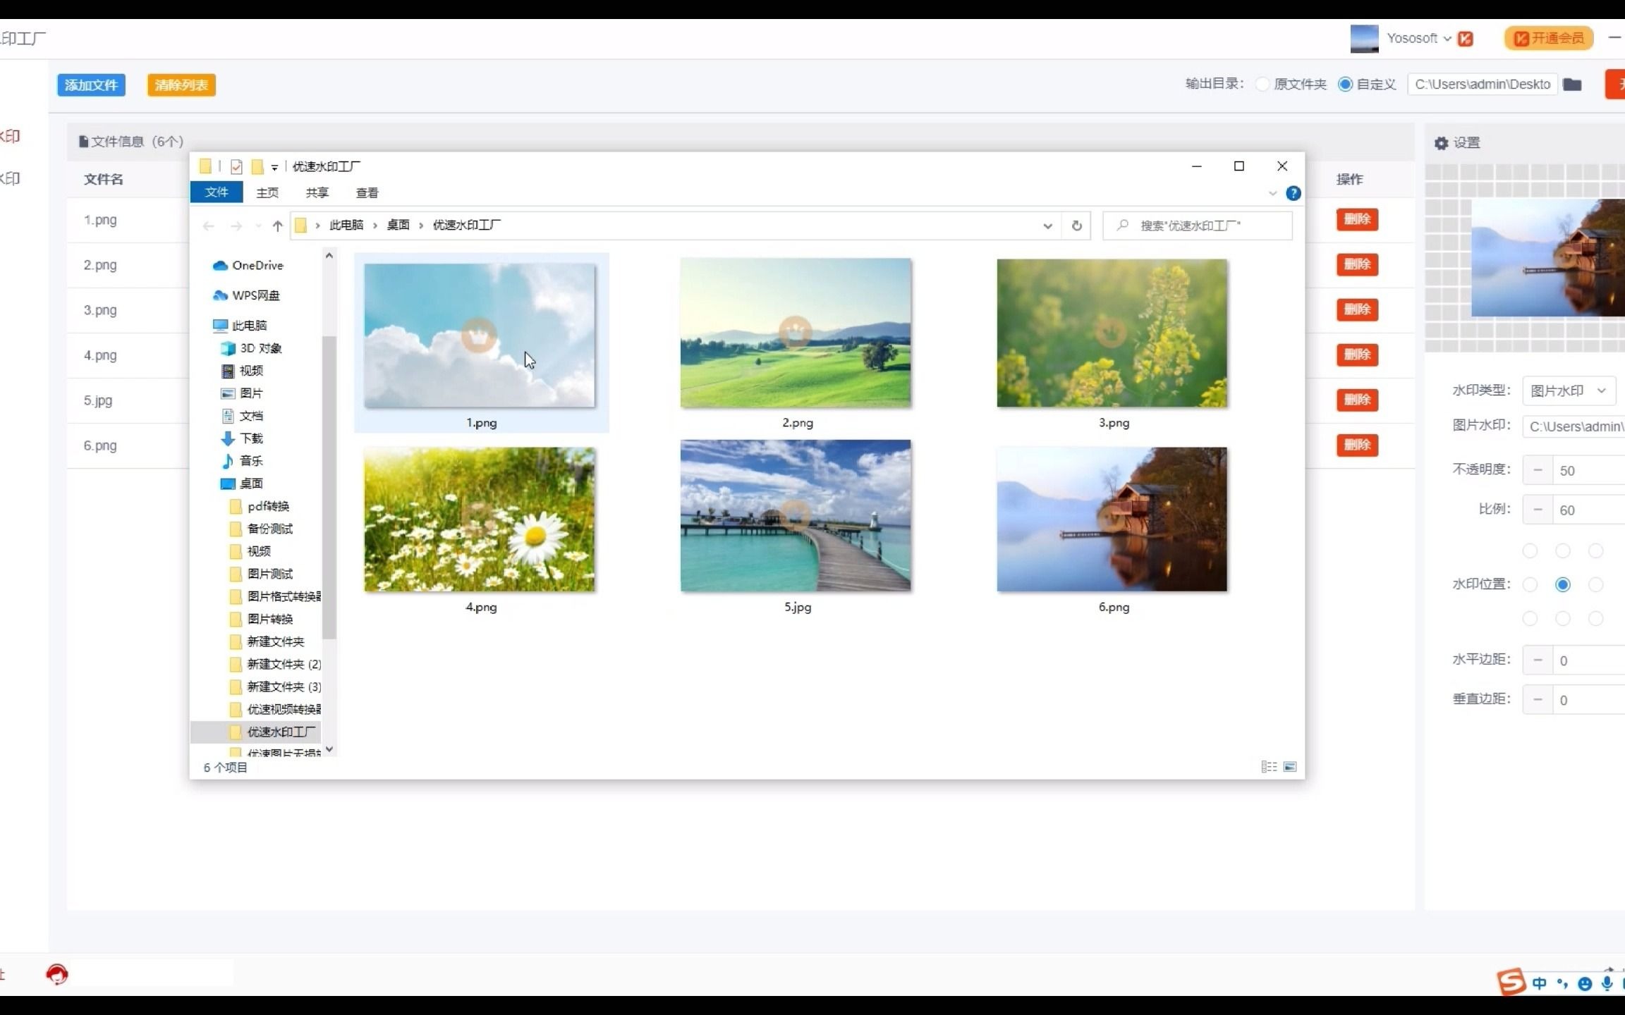Screen dimensions: 1625x1015
Task: Open the 查看 ribbon tab
Action: tap(367, 192)
